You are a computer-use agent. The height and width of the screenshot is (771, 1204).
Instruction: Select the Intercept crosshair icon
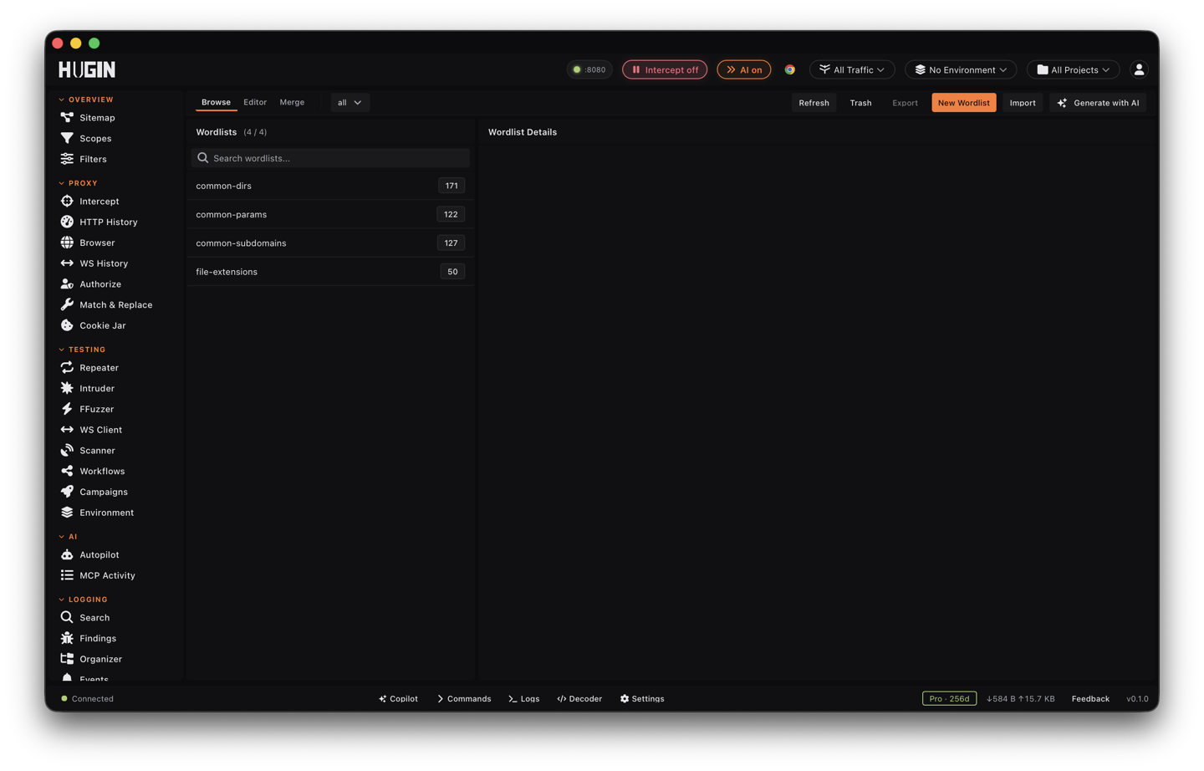pyautogui.click(x=67, y=201)
